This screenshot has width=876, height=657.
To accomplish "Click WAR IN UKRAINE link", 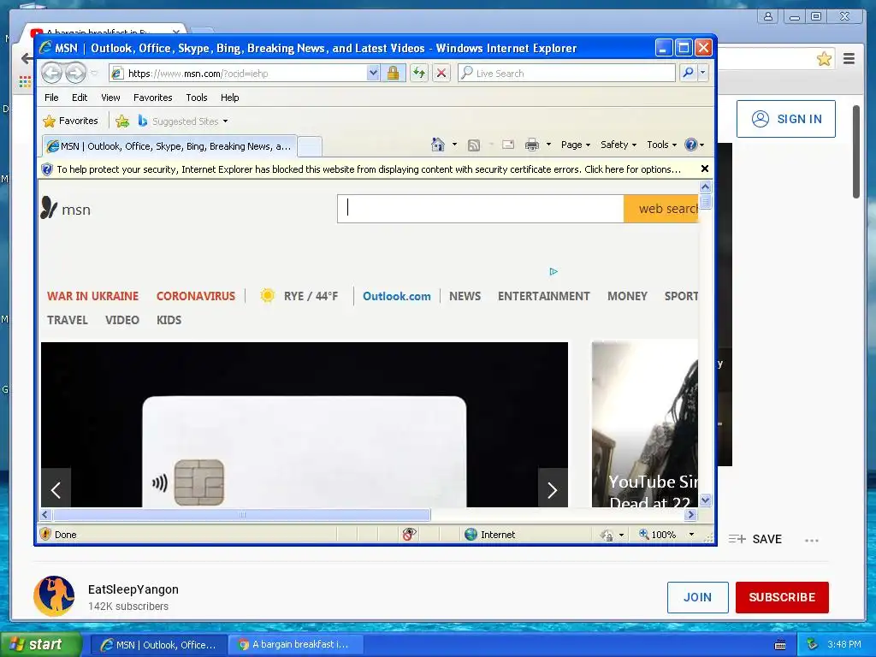I will [x=92, y=296].
